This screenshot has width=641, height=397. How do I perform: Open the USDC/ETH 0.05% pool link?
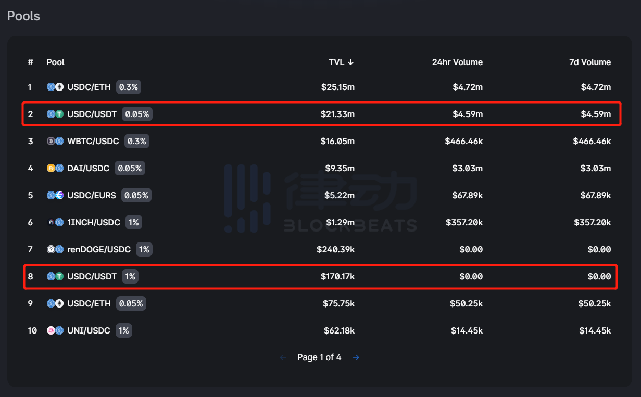89,303
